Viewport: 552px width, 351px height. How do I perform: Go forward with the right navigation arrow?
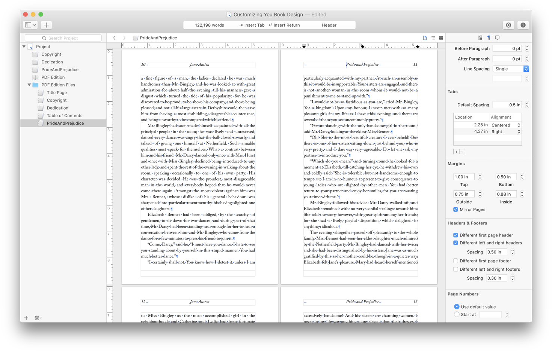click(124, 38)
